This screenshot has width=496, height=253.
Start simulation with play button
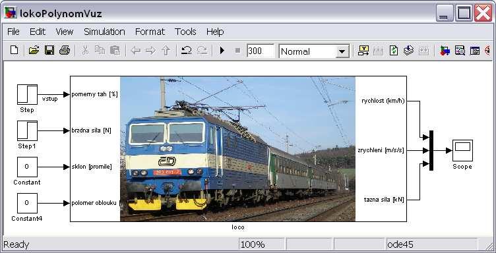tap(222, 51)
